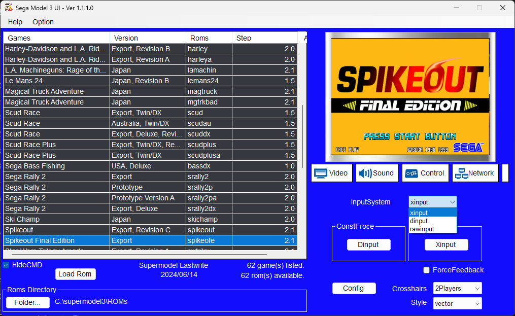This screenshot has width=515, height=316.
Task: Click the scudplusa rom cell
Action: coord(209,155)
